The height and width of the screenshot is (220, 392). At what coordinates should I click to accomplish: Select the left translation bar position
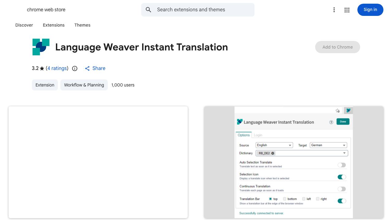[x=304, y=199]
